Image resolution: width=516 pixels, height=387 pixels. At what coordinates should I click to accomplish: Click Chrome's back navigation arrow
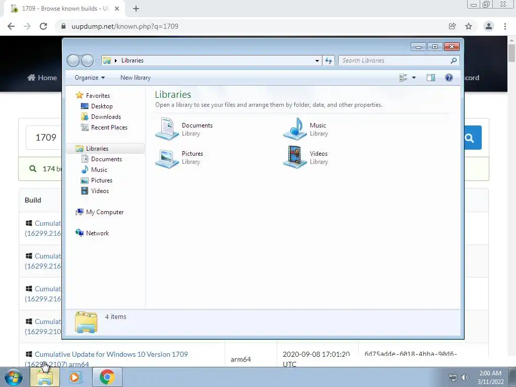(11, 26)
